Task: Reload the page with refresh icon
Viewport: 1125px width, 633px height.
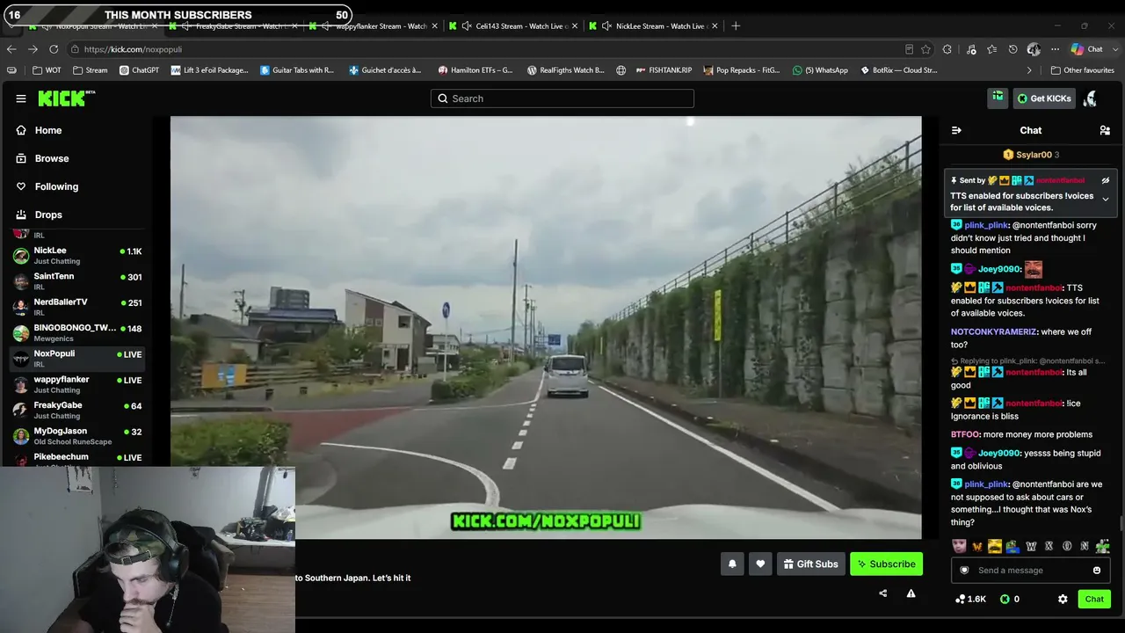Action: pyautogui.click(x=54, y=49)
